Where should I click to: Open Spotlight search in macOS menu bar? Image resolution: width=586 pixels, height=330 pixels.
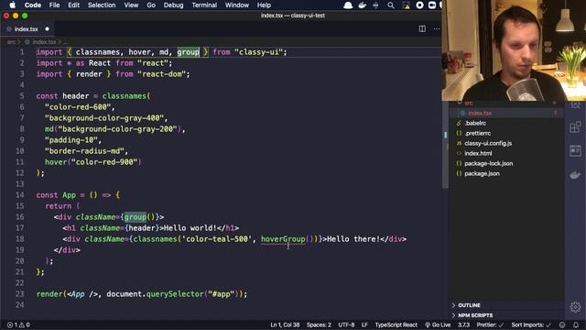(x=391, y=5)
